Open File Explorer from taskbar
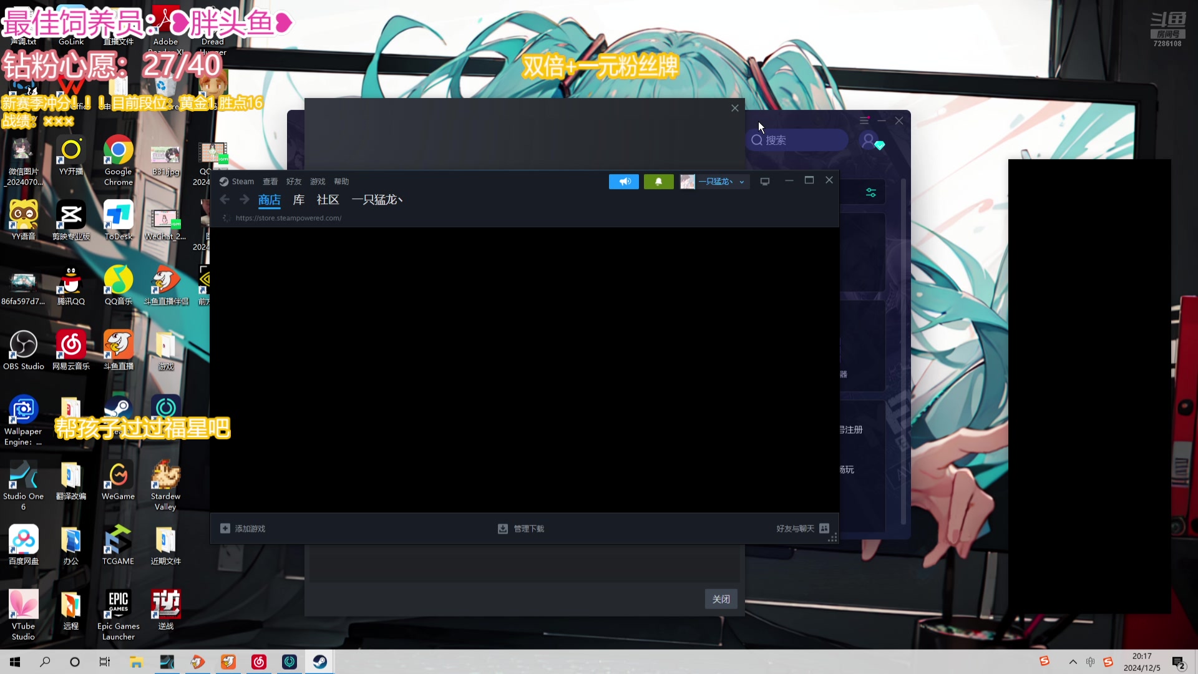The width and height of the screenshot is (1198, 674). click(x=136, y=662)
